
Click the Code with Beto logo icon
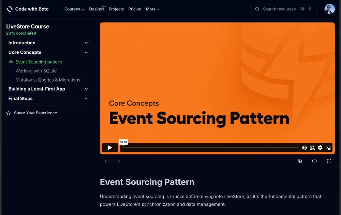click(10, 9)
